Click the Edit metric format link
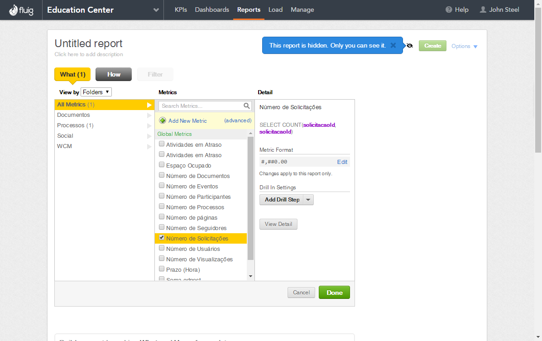The width and height of the screenshot is (542, 341). coord(342,162)
